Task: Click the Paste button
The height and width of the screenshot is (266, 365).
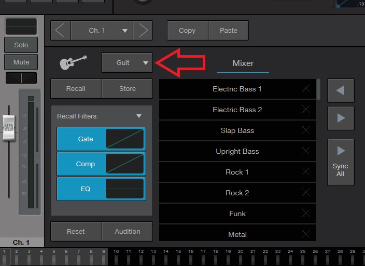Action: (229, 30)
